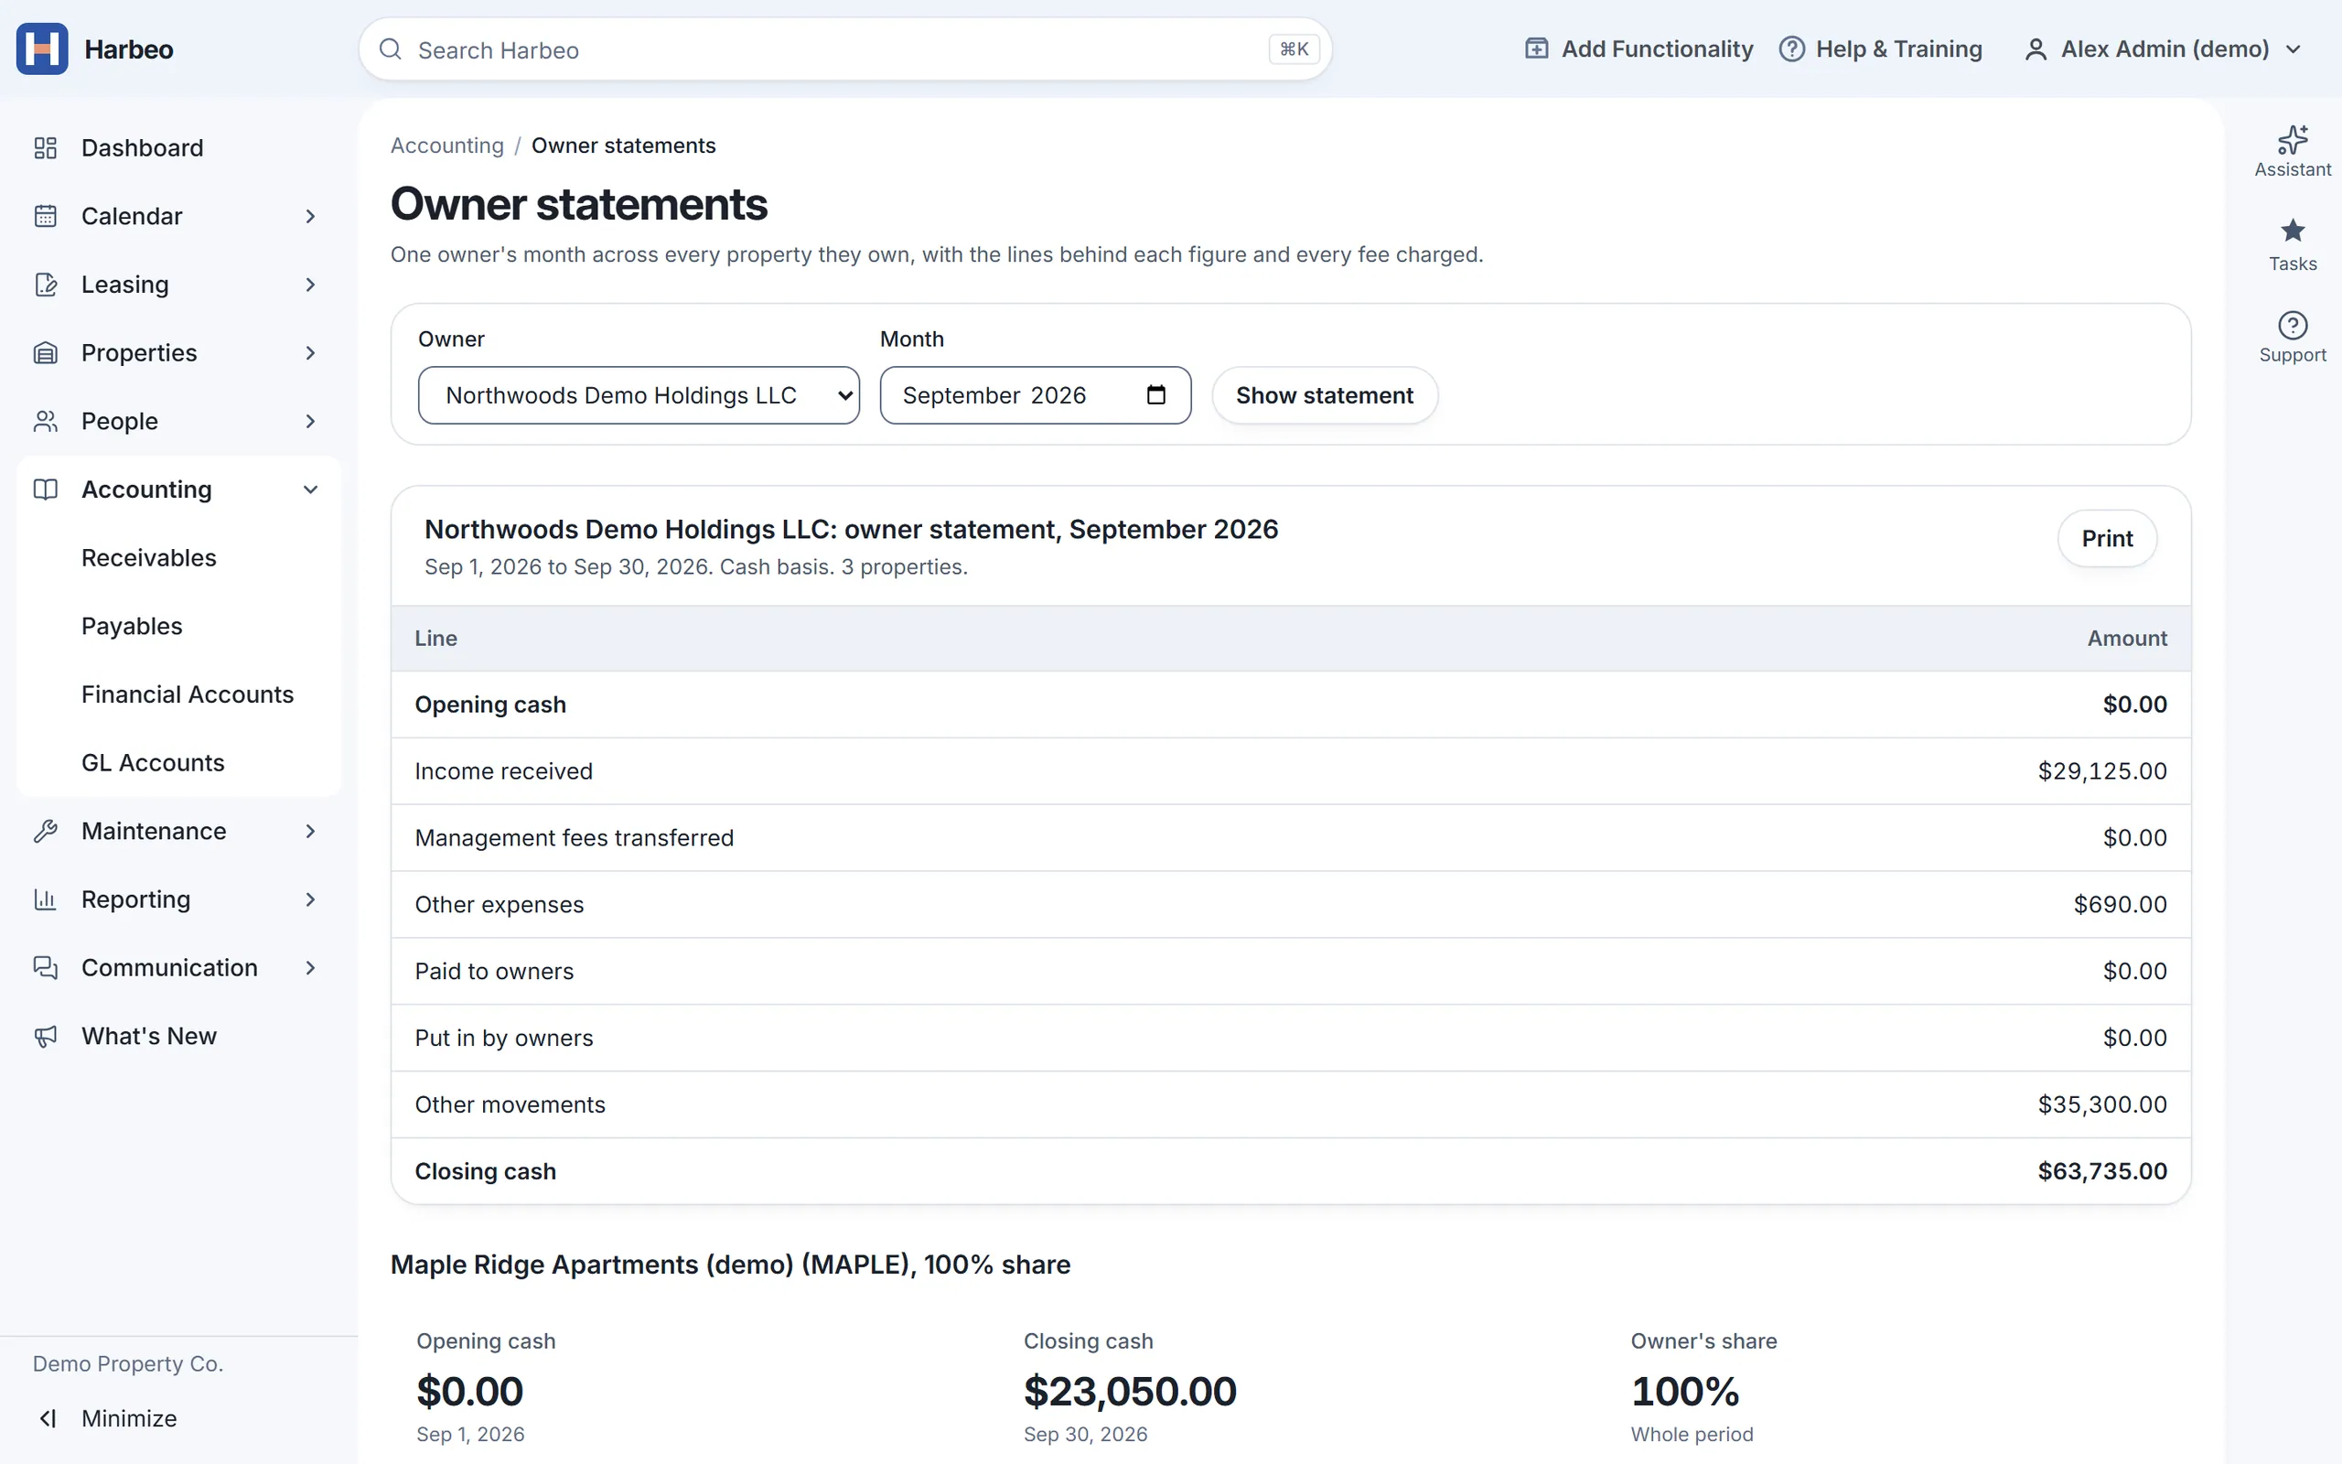Click the ⌘K shortcut badge
The image size is (2342, 1464).
click(x=1294, y=49)
